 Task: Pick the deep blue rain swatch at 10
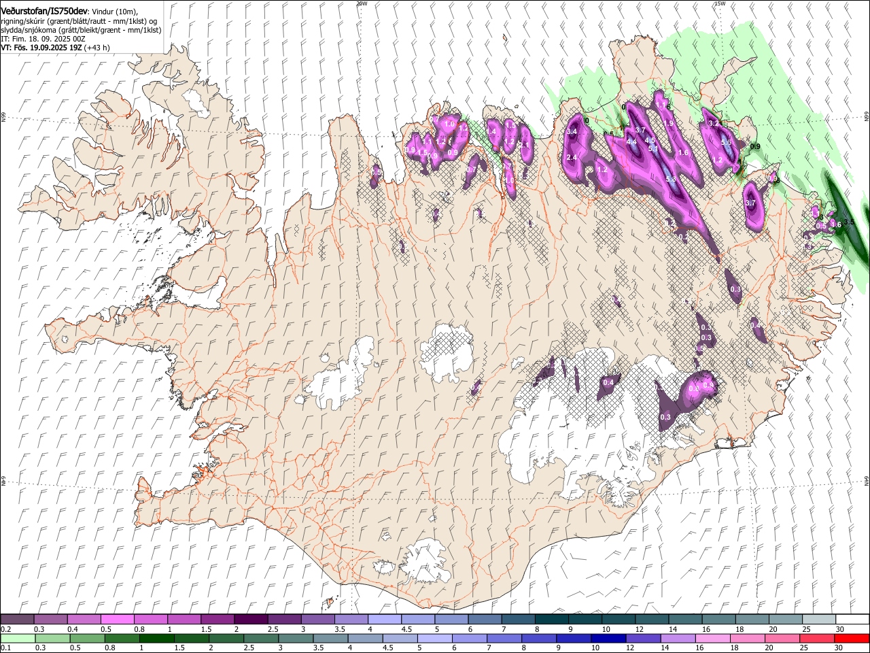click(608, 639)
